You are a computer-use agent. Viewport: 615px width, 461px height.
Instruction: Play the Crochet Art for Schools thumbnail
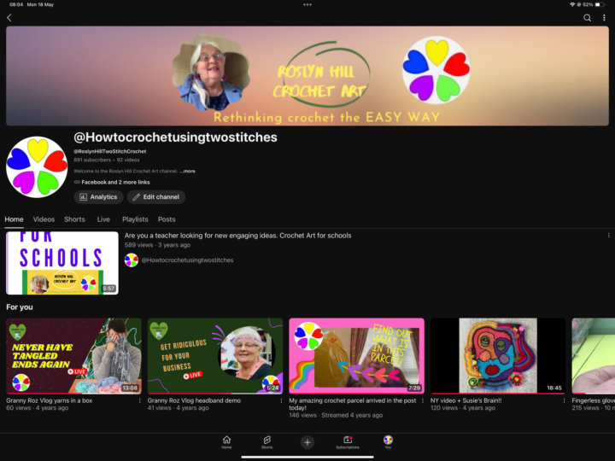pos(62,263)
